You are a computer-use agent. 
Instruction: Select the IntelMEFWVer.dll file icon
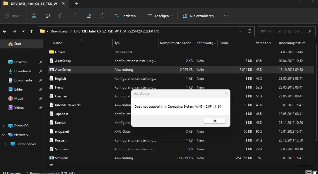click(x=51, y=105)
